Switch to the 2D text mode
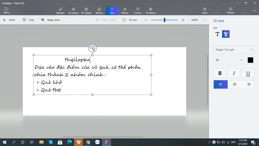 click(217, 34)
